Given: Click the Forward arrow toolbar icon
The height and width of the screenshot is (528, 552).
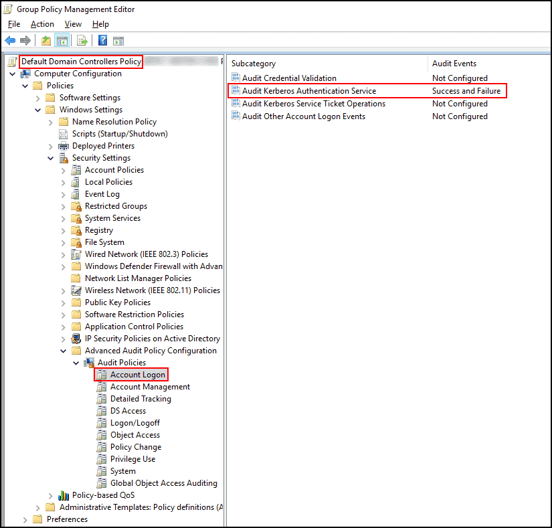Looking at the screenshot, I should click(25, 41).
